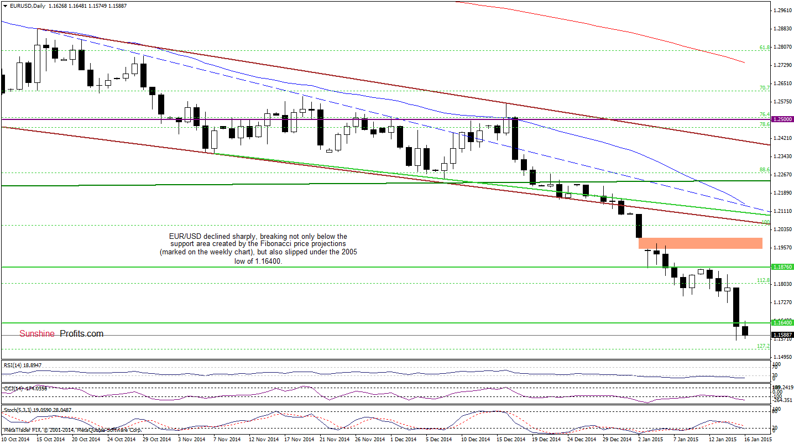
Task: Click the 1.17270 price axis value
Action: tap(784, 302)
